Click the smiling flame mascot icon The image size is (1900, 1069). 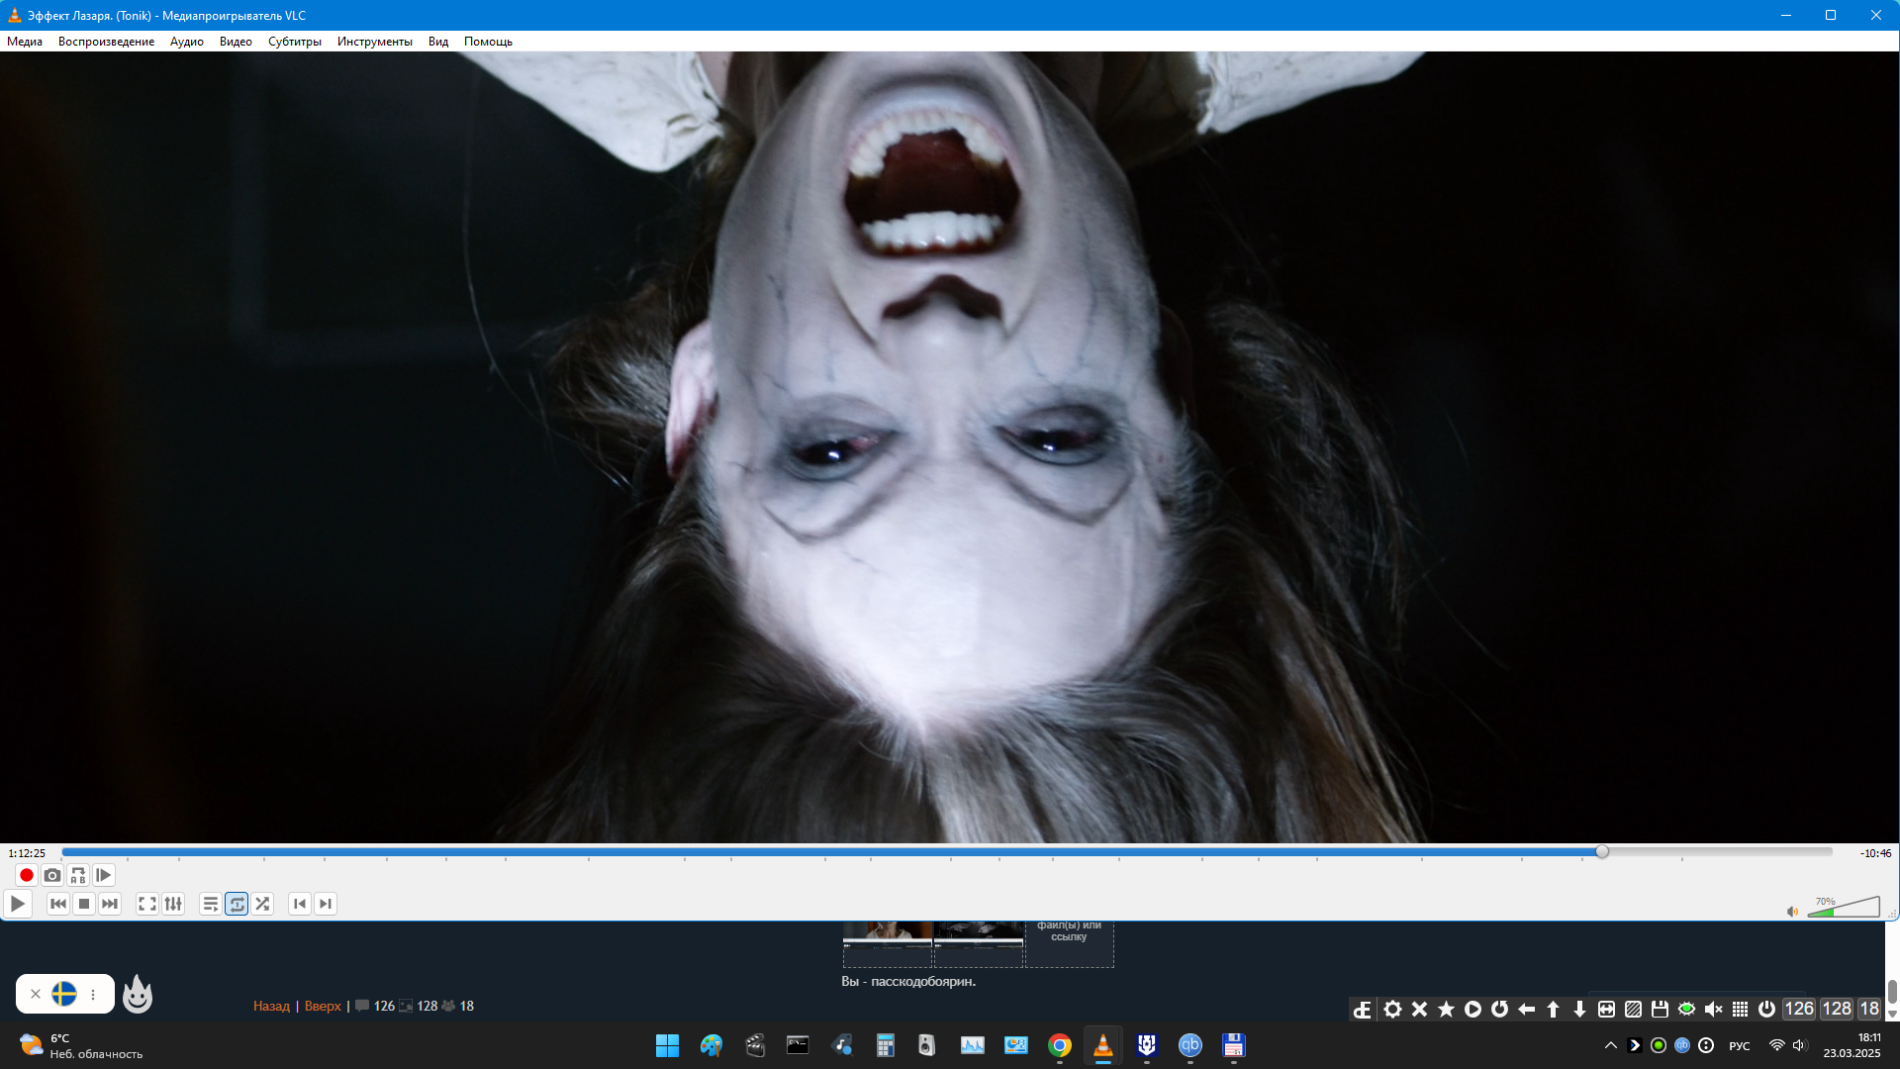(x=138, y=994)
